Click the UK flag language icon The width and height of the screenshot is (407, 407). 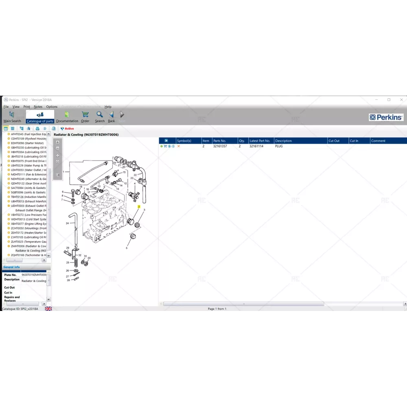[48, 309]
